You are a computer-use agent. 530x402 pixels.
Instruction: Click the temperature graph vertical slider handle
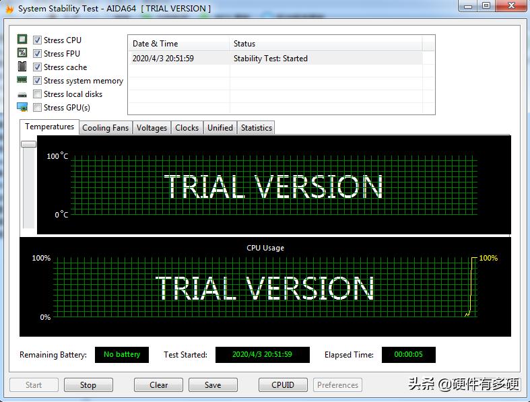pyautogui.click(x=28, y=143)
